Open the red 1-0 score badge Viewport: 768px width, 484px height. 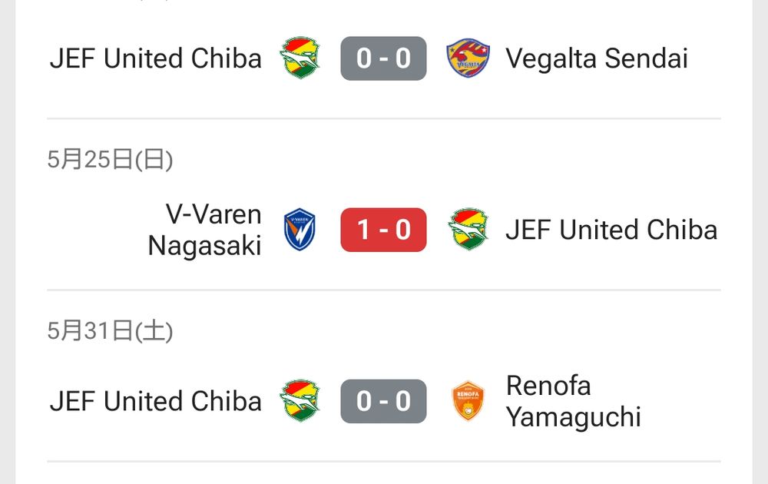tap(383, 230)
